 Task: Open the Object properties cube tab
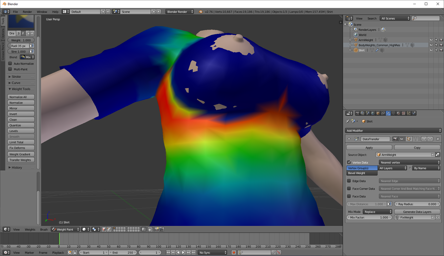[x=378, y=113]
